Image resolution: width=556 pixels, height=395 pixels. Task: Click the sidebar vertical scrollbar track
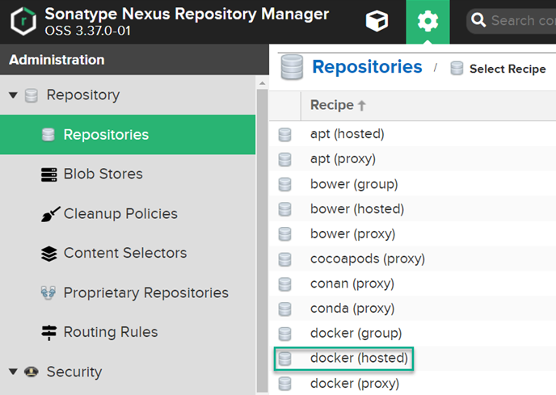coord(263,241)
